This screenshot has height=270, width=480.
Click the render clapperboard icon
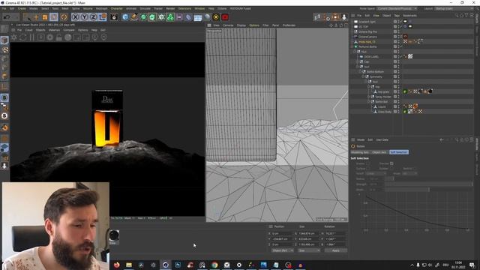(114, 17)
